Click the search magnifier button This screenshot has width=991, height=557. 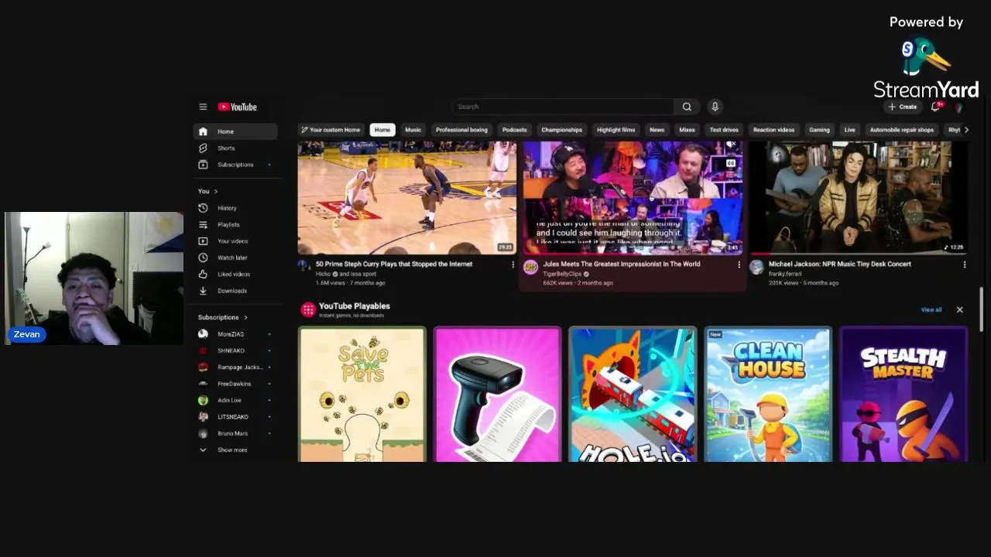[687, 107]
